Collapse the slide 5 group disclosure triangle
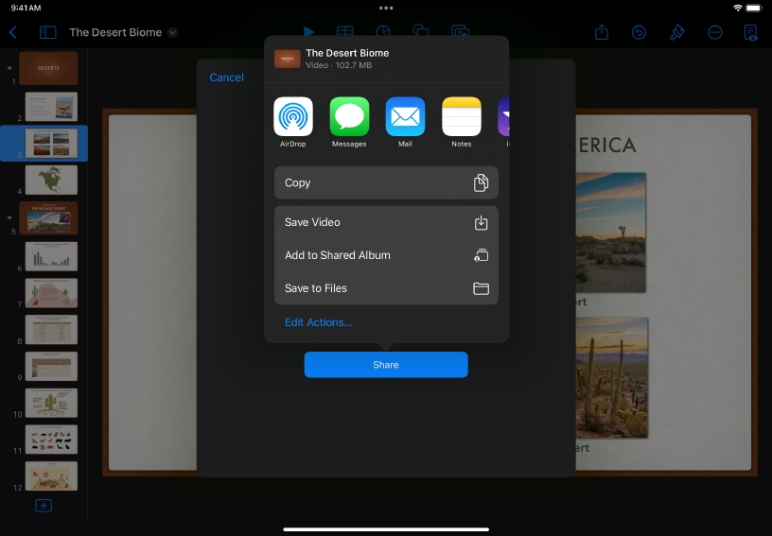Image resolution: width=772 pixels, height=536 pixels. coord(10,217)
